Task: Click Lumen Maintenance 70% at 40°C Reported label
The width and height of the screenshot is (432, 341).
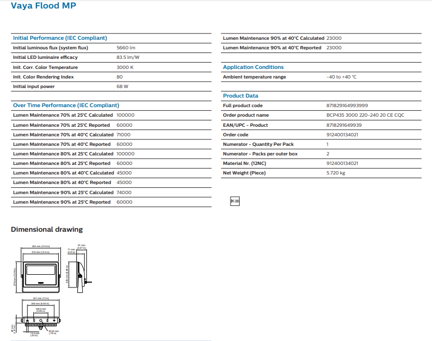Action: point(61,144)
